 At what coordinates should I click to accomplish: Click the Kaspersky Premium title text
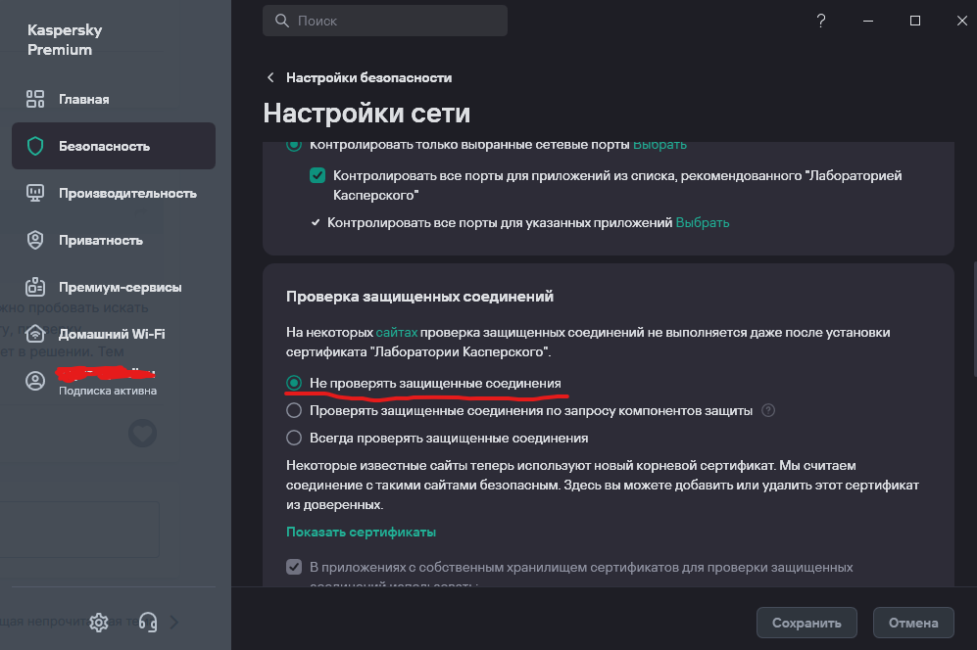[x=65, y=40]
